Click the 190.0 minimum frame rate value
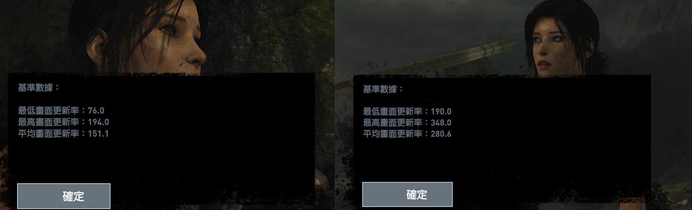Viewport: 692px width, 210px height. [x=441, y=112]
